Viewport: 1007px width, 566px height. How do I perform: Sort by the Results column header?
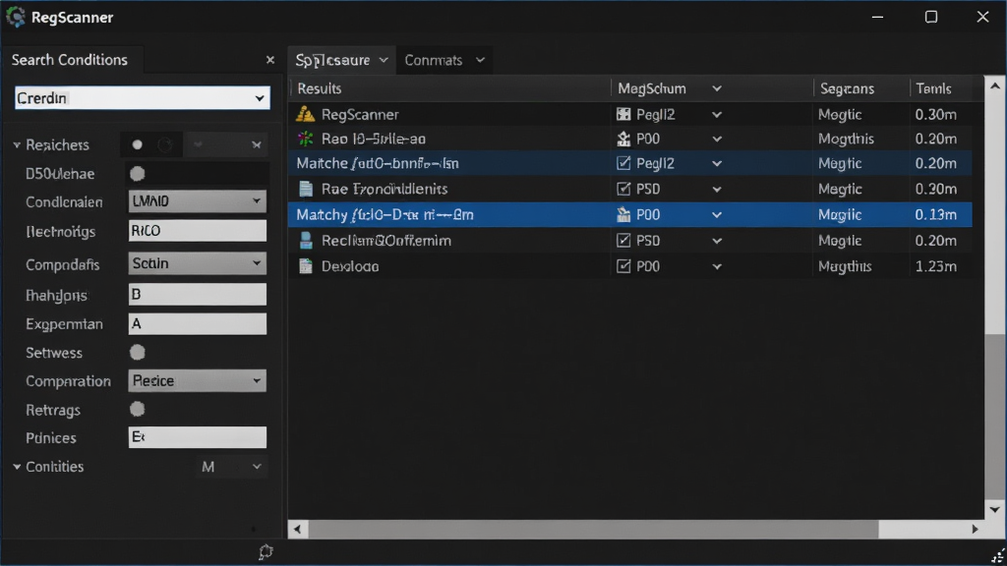(x=449, y=88)
